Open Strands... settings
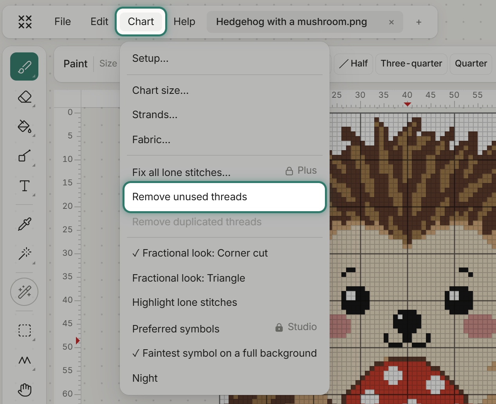Viewport: 496px width, 404px height. click(225, 115)
